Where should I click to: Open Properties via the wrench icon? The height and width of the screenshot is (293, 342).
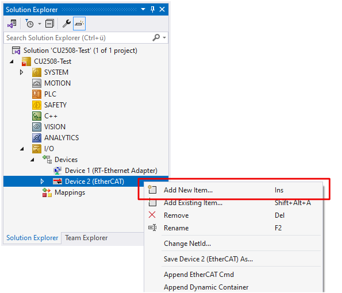pyautogui.click(x=66, y=24)
